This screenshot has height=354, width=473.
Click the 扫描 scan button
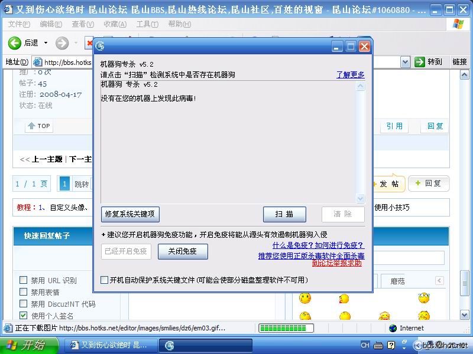click(x=284, y=214)
